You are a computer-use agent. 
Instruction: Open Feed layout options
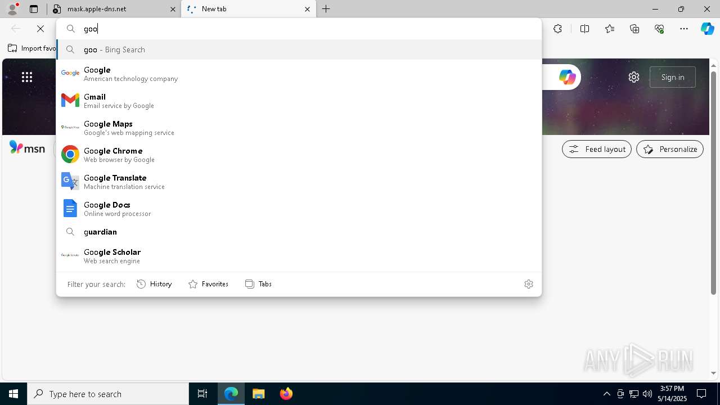pyautogui.click(x=597, y=149)
